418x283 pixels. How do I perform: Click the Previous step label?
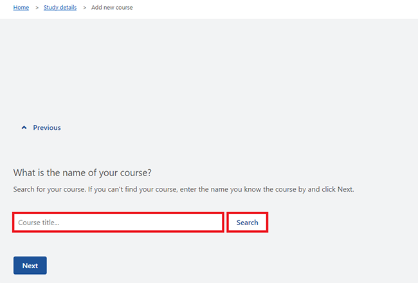[47, 127]
